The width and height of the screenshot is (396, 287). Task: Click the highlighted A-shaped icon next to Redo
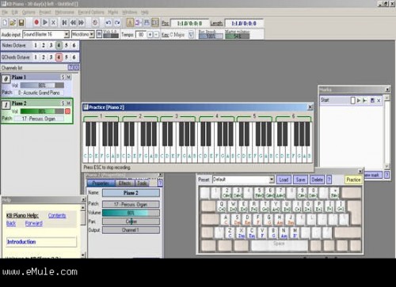(x=130, y=23)
